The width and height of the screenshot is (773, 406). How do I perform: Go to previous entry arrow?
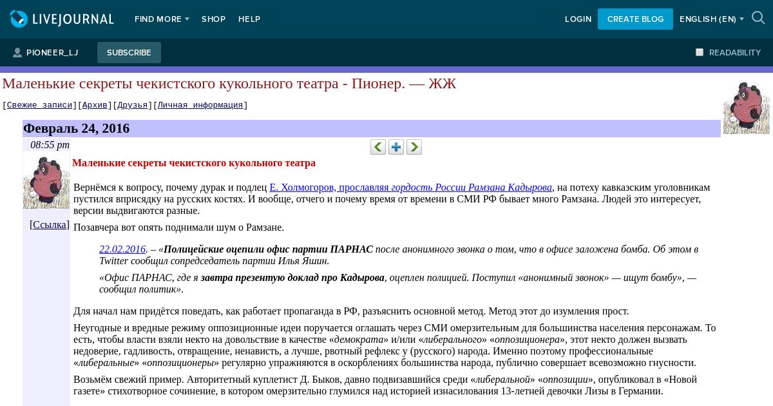pyautogui.click(x=378, y=147)
